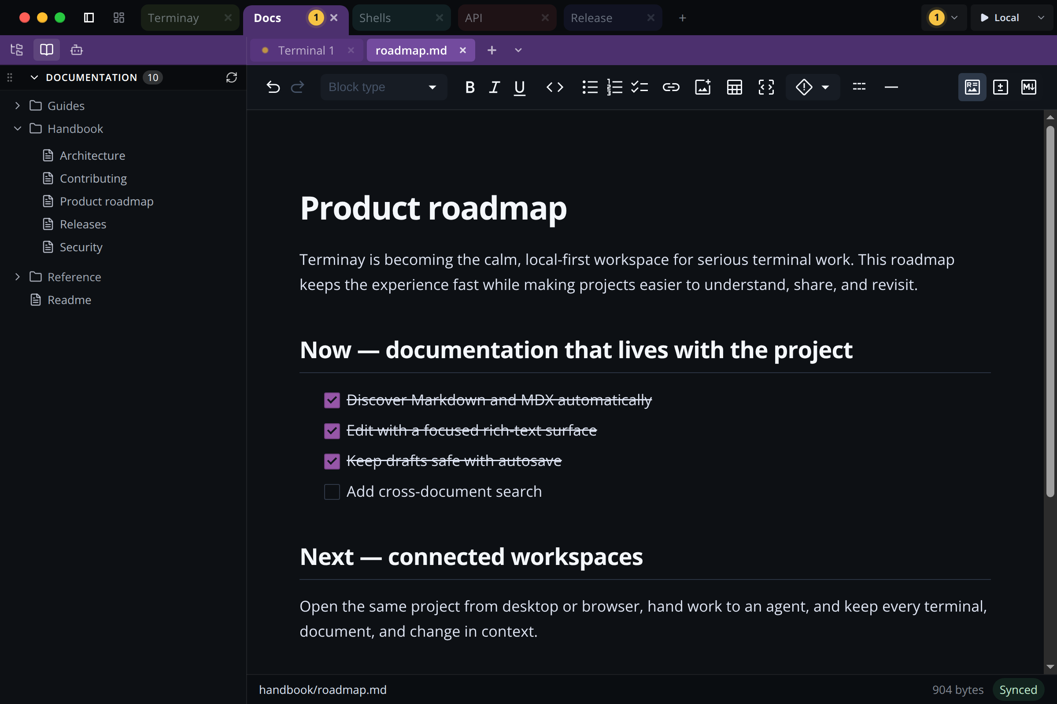Add a new editor tab
The height and width of the screenshot is (704, 1057).
pos(492,50)
